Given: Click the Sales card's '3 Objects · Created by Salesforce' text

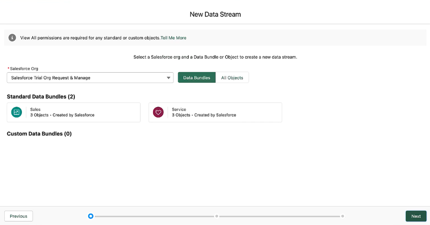Looking at the screenshot, I should (62, 115).
